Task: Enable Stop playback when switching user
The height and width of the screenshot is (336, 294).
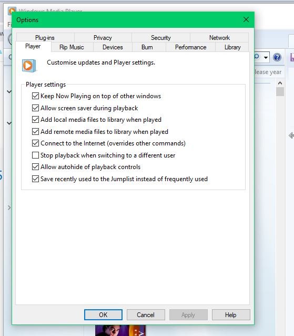Action: coord(35,155)
